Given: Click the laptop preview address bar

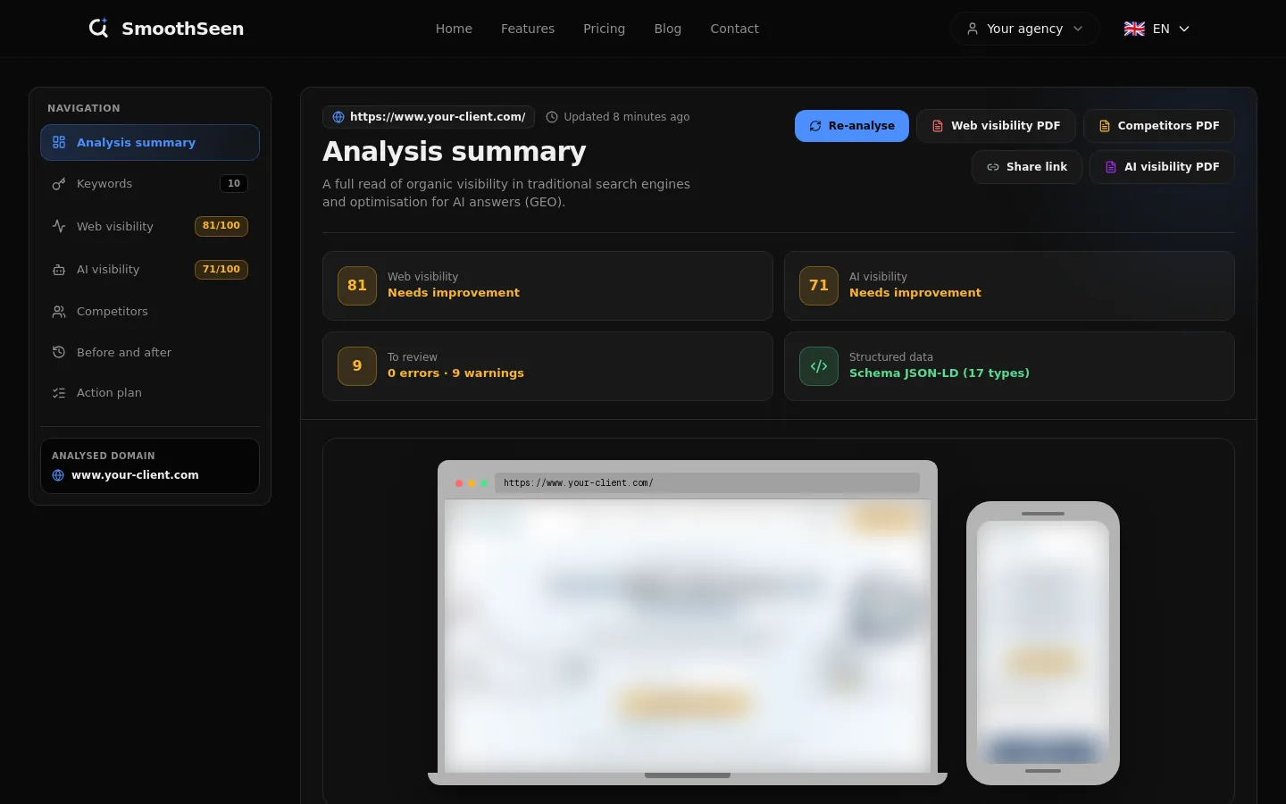Looking at the screenshot, I should tap(707, 483).
